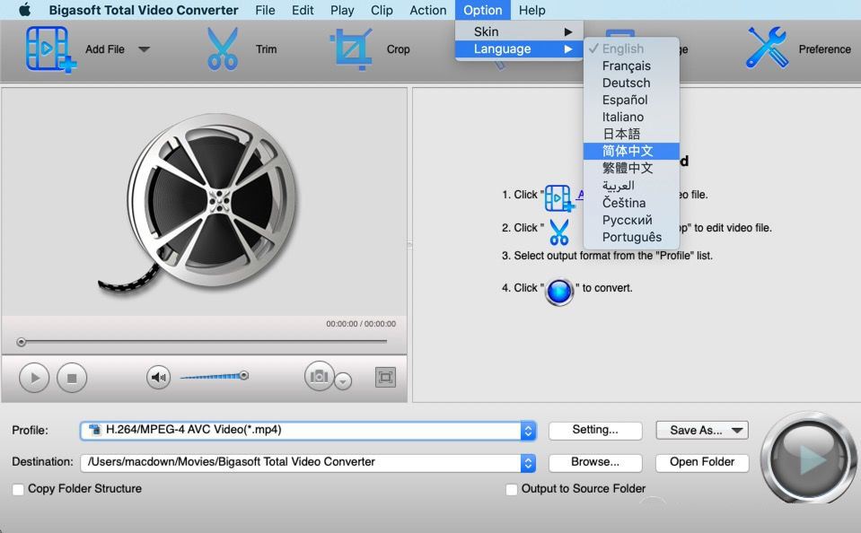Viewport: 861px width, 533px height.
Task: Expand the Language submenu
Action: 519,48
